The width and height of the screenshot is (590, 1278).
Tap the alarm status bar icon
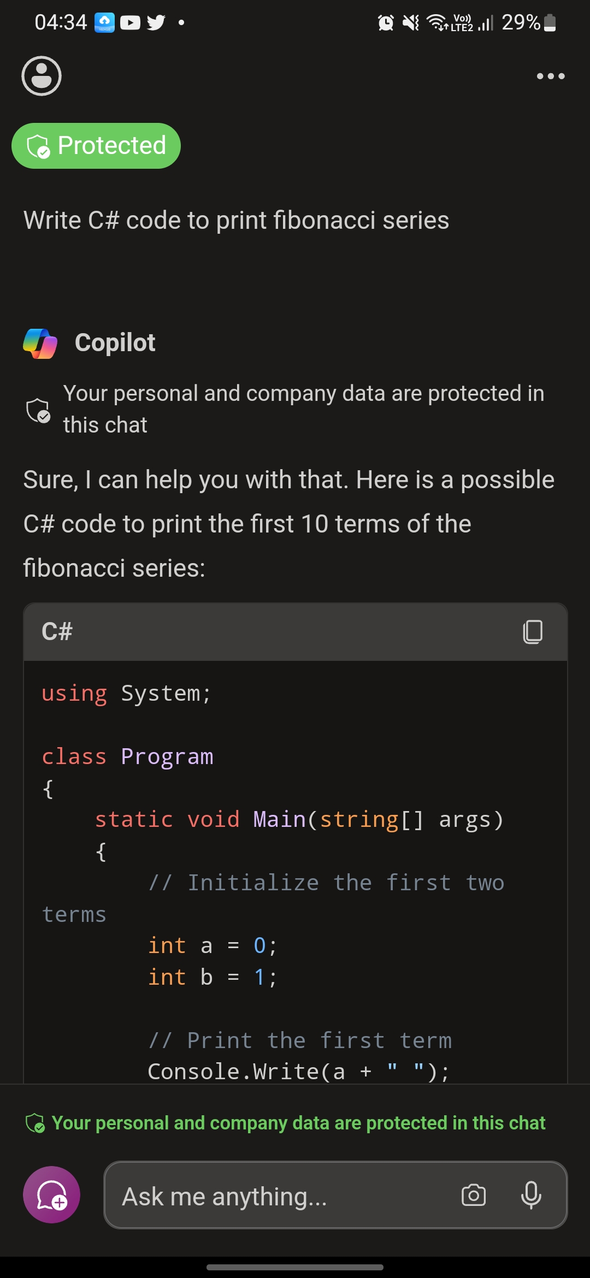pos(386,22)
